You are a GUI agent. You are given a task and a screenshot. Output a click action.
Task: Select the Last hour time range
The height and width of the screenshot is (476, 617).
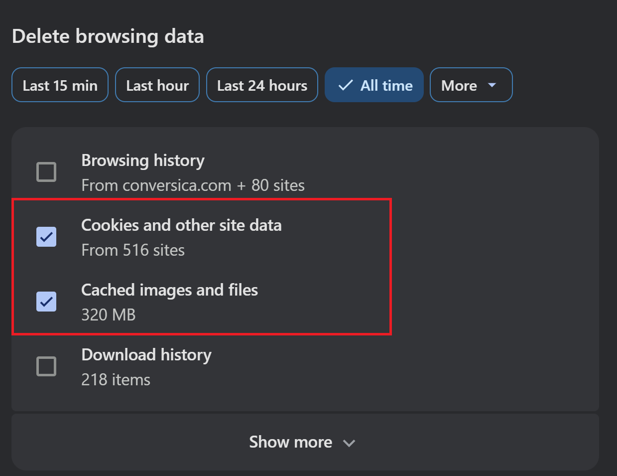coord(157,85)
